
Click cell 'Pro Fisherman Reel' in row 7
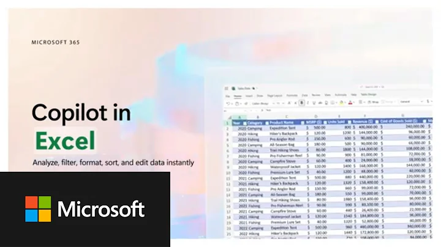[x=286, y=155]
